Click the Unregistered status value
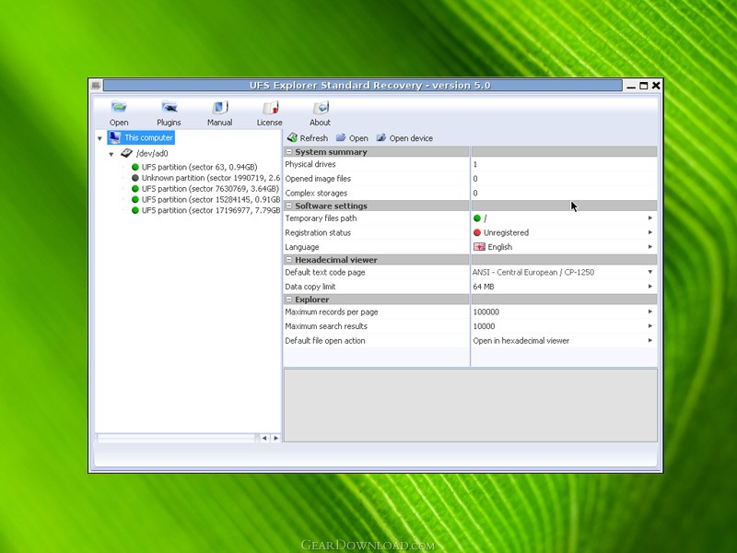The width and height of the screenshot is (737, 553). click(x=506, y=233)
